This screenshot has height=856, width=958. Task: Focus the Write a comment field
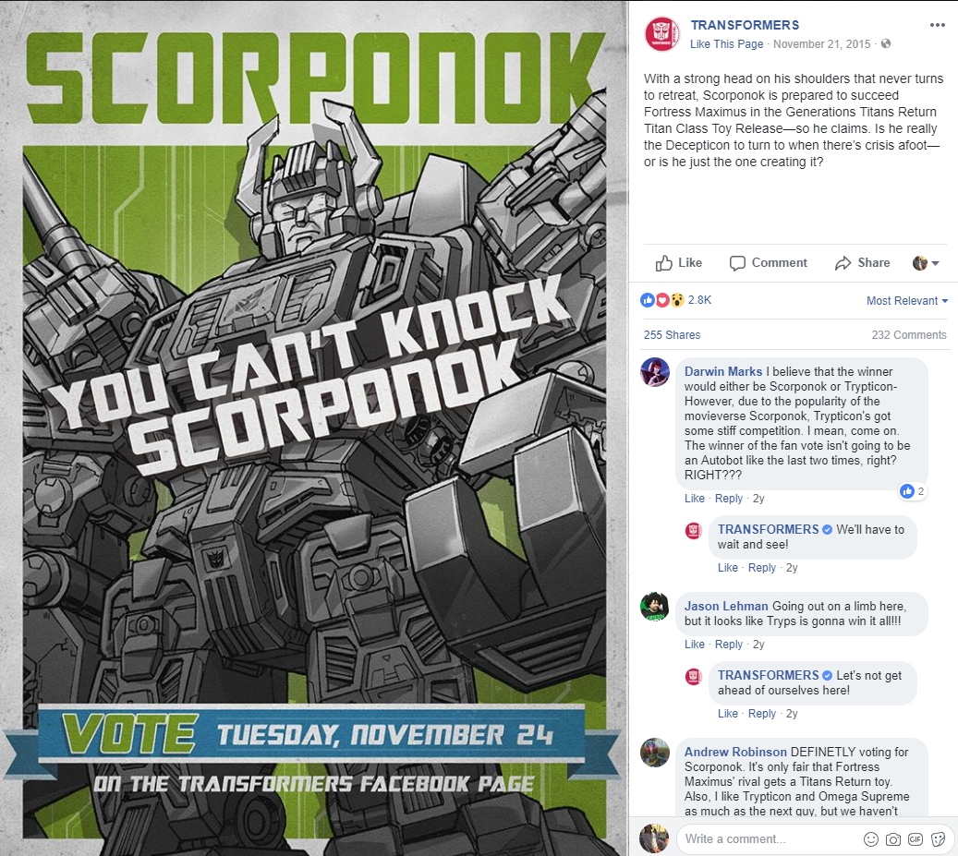[769, 838]
